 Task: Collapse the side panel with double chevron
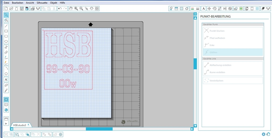pos(195,14)
